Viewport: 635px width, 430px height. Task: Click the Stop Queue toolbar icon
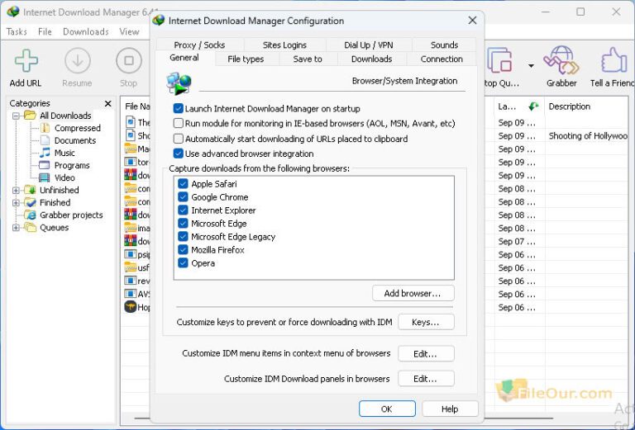(x=499, y=60)
